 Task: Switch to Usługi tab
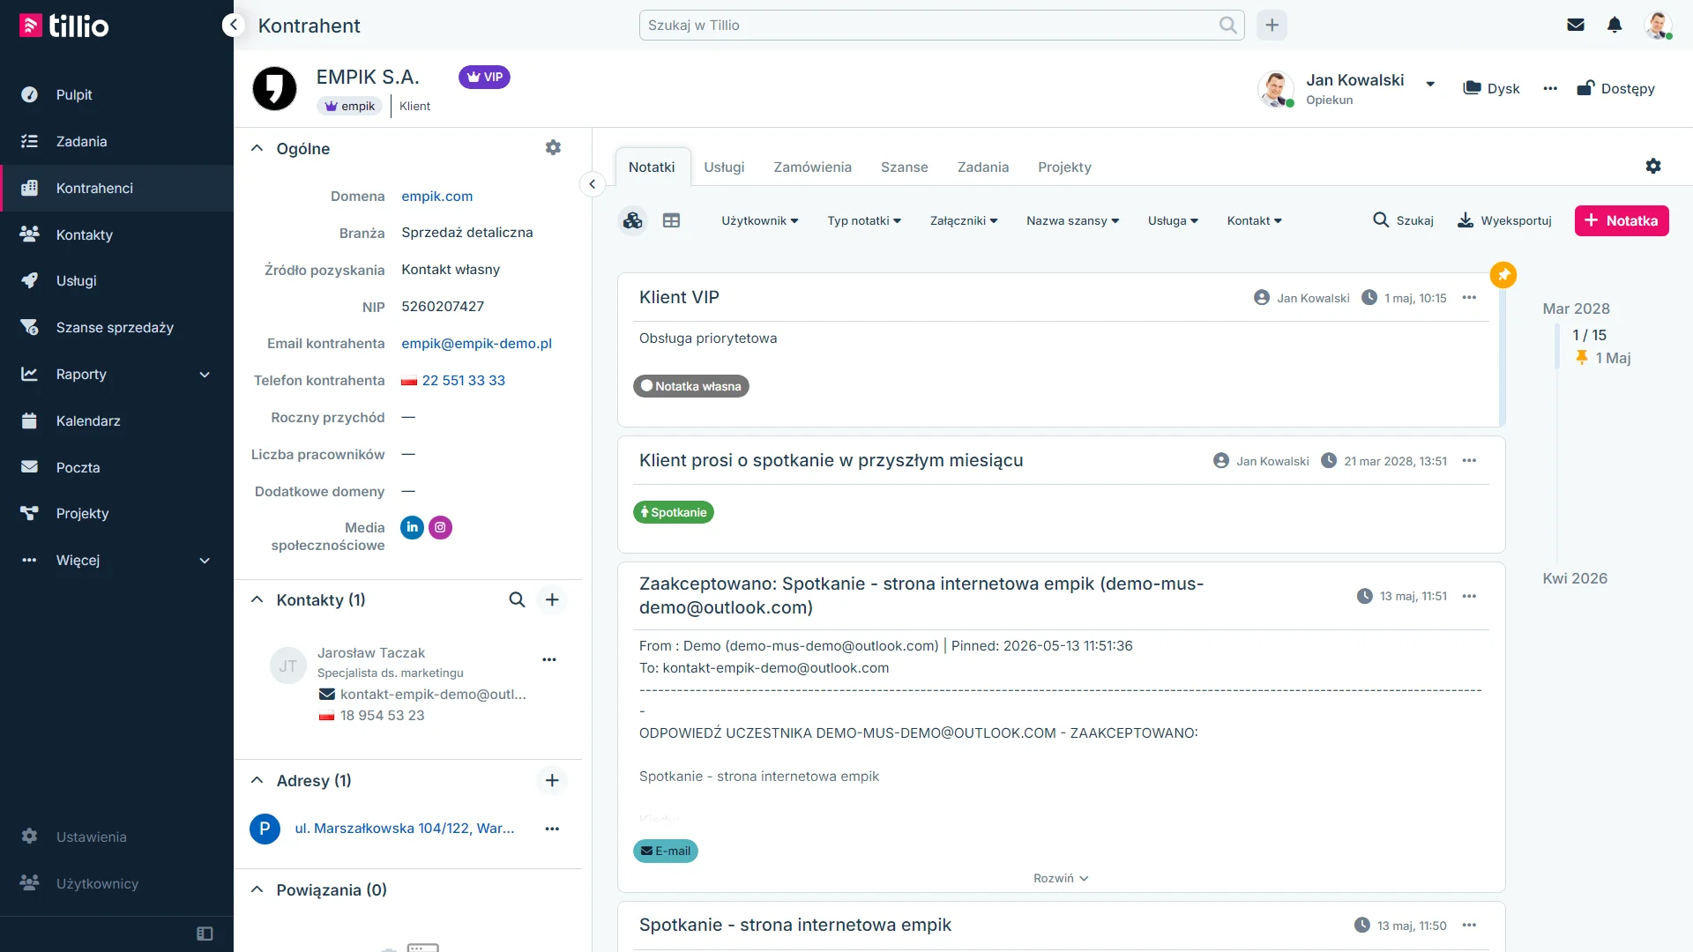pos(724,167)
